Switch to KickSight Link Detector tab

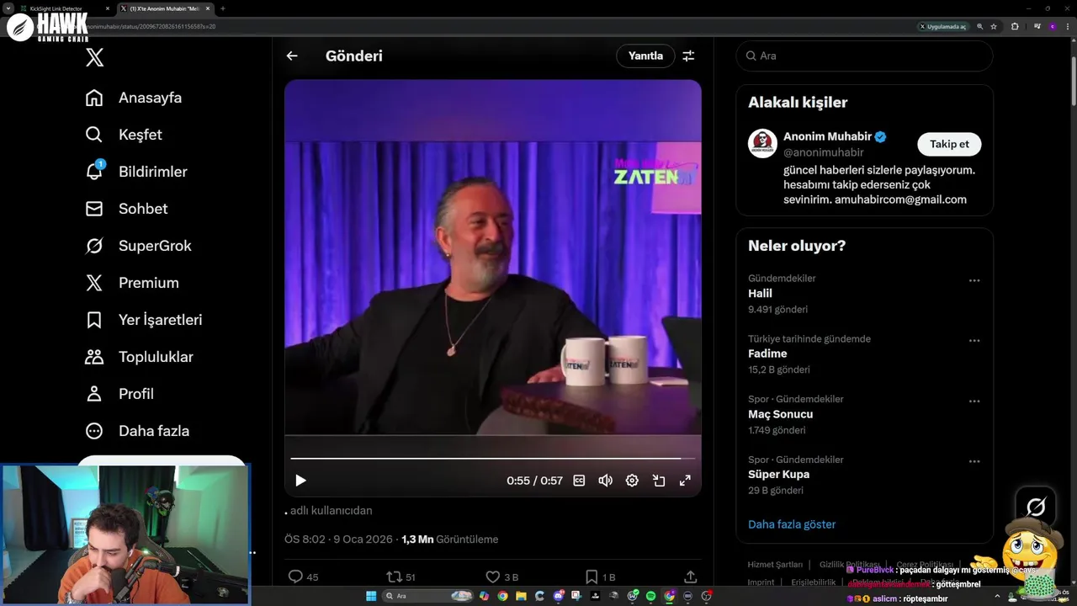click(63, 8)
